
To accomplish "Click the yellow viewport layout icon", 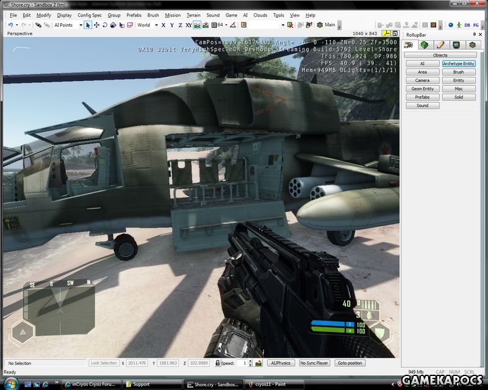I will tap(386, 34).
